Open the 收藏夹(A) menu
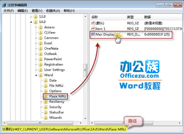Viewport: 184px width, 134px height. click(53, 11)
